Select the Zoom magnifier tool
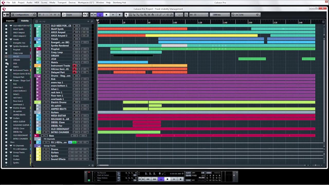 point(145,15)
